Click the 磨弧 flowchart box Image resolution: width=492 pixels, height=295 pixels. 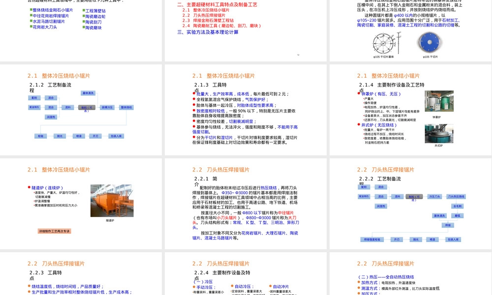(x=458, y=216)
